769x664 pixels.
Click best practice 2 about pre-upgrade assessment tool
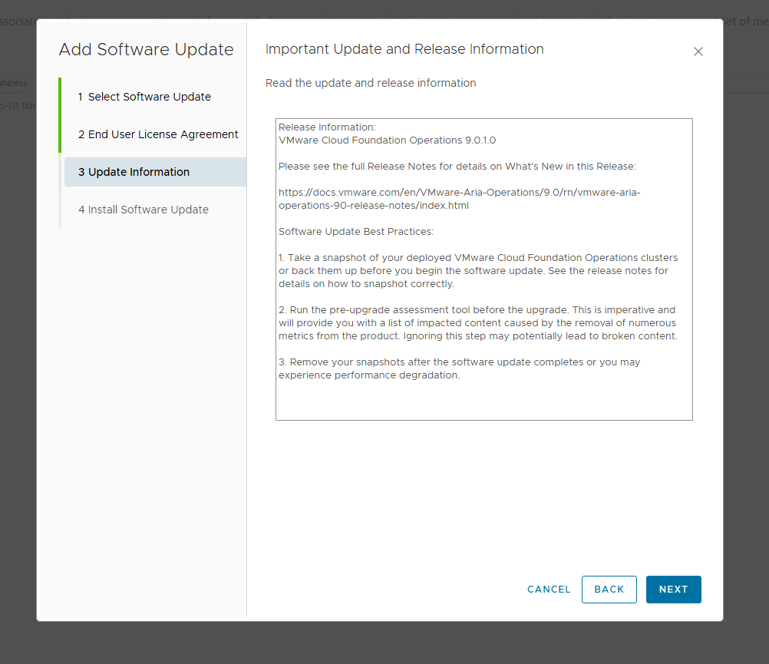click(x=477, y=323)
